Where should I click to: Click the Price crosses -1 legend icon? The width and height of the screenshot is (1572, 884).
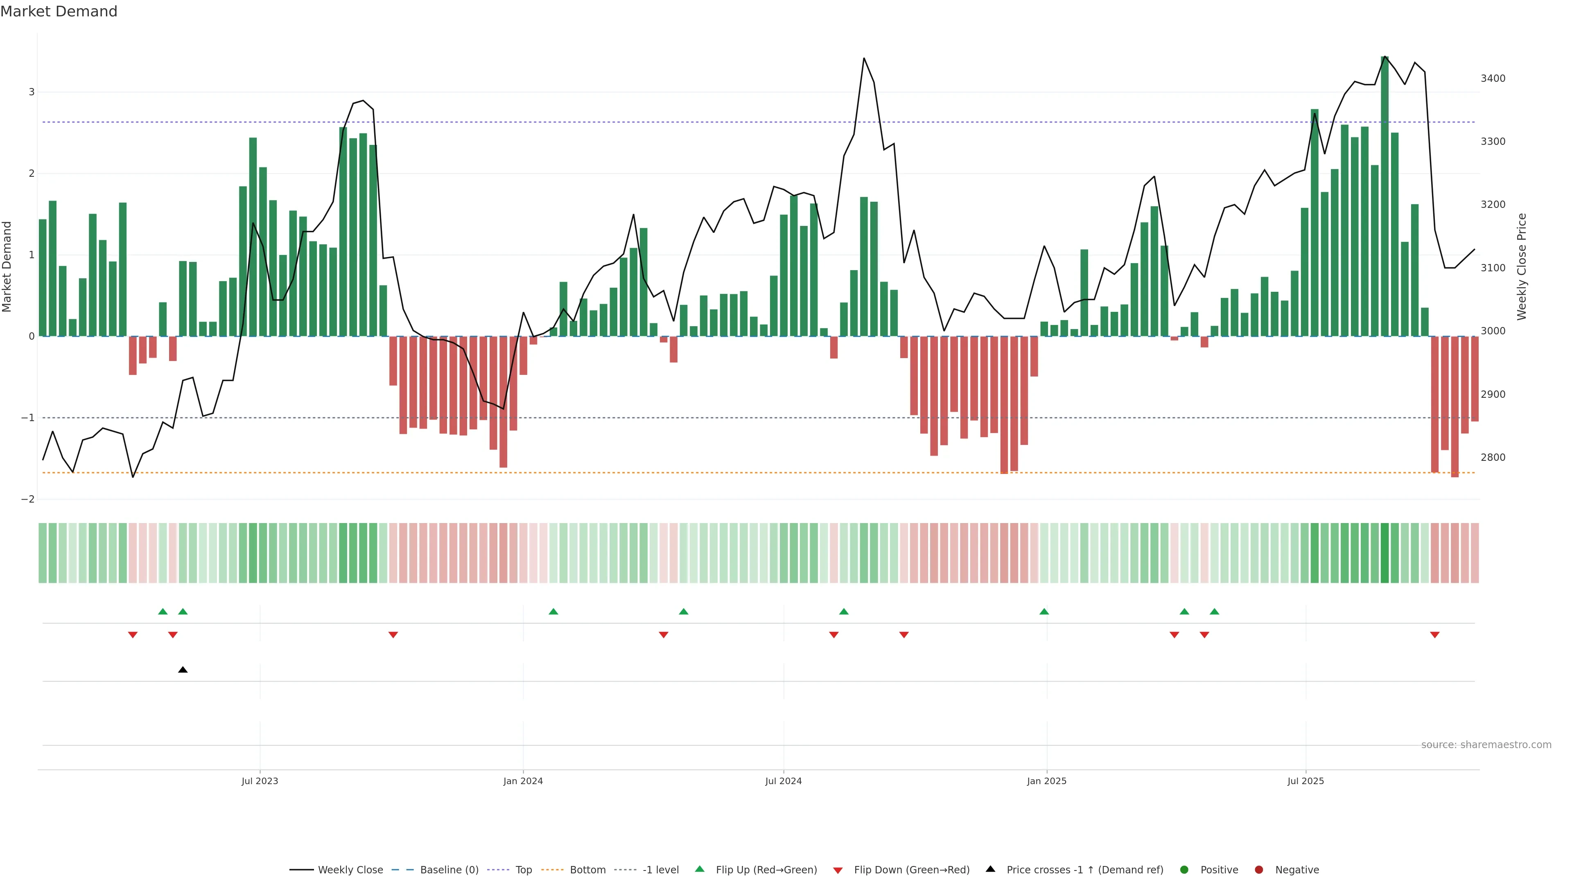pos(990,869)
